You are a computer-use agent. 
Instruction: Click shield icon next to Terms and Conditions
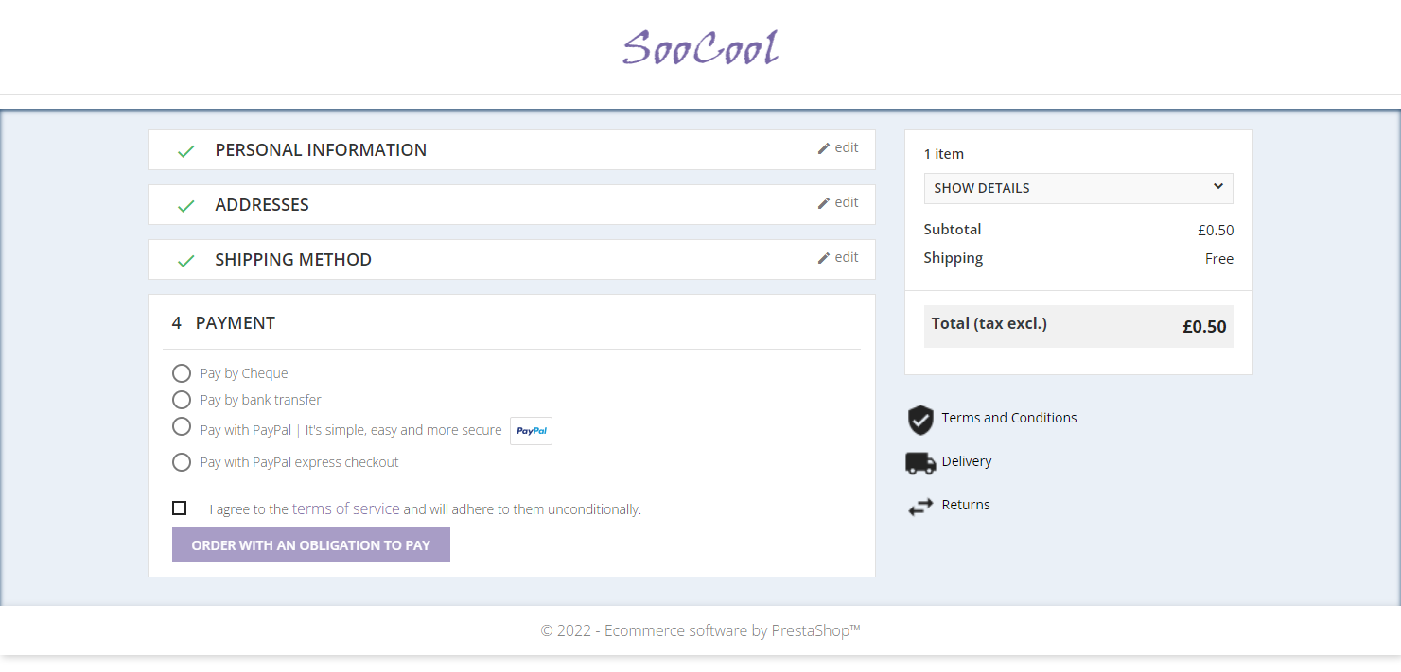(x=920, y=420)
